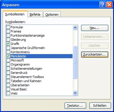The height and width of the screenshot is (112, 114).
Task: Enable the Seriendruck toolbar checkbox
Action: 8,73
